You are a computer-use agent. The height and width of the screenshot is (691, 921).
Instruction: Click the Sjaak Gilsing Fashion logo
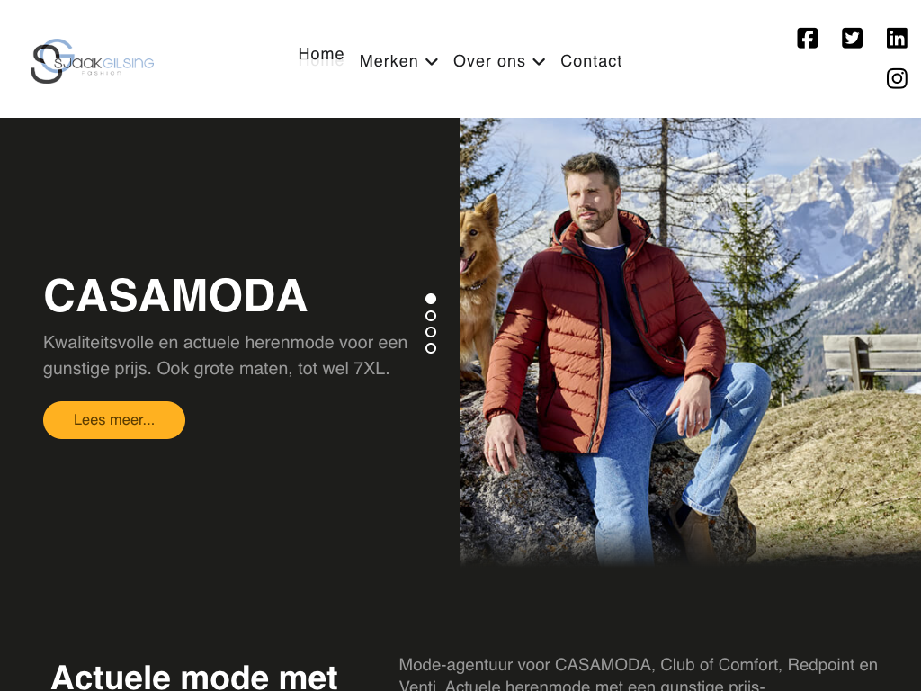[93, 61]
